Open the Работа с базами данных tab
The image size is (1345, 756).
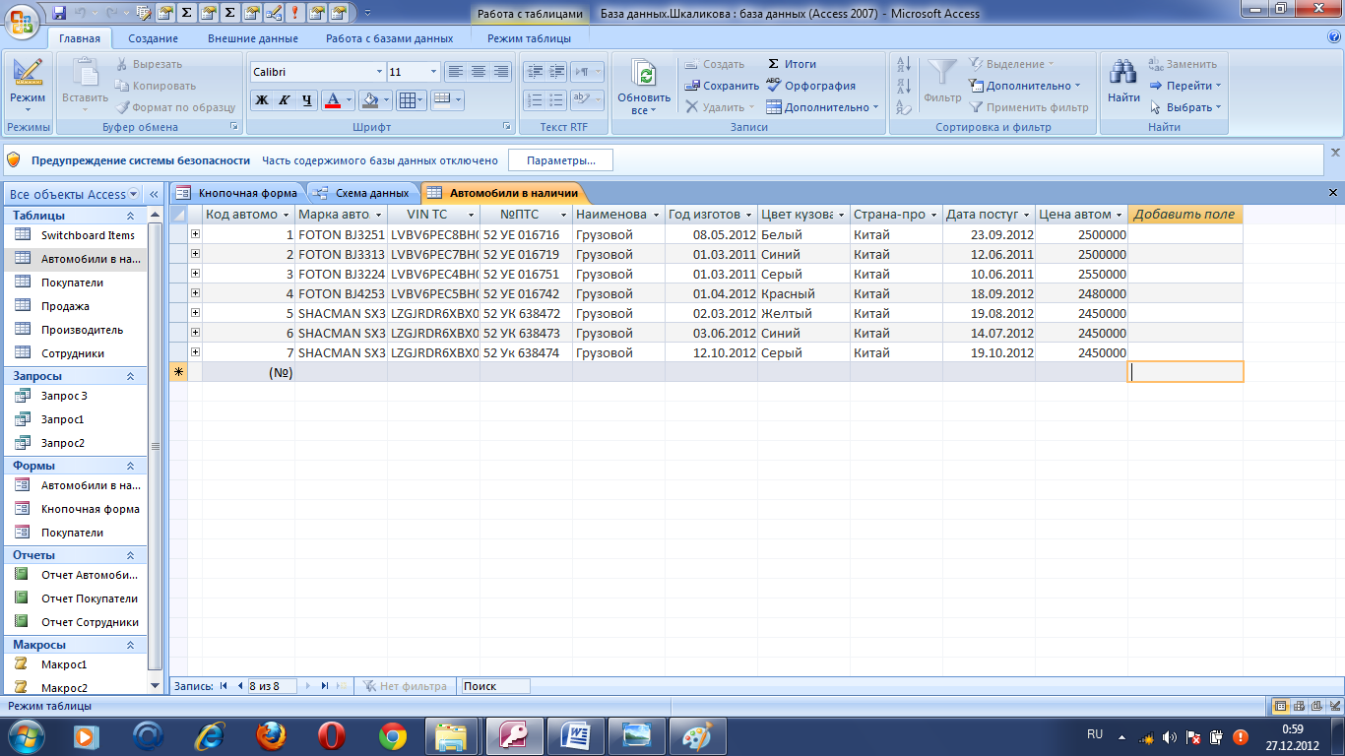390,38
